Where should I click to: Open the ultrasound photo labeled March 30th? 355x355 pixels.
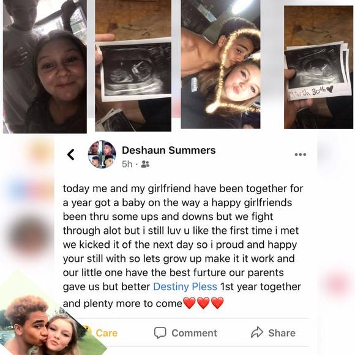coord(318,67)
